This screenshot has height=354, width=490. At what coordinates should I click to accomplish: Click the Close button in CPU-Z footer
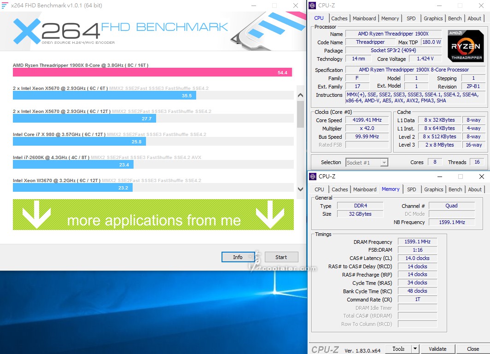coord(473,348)
